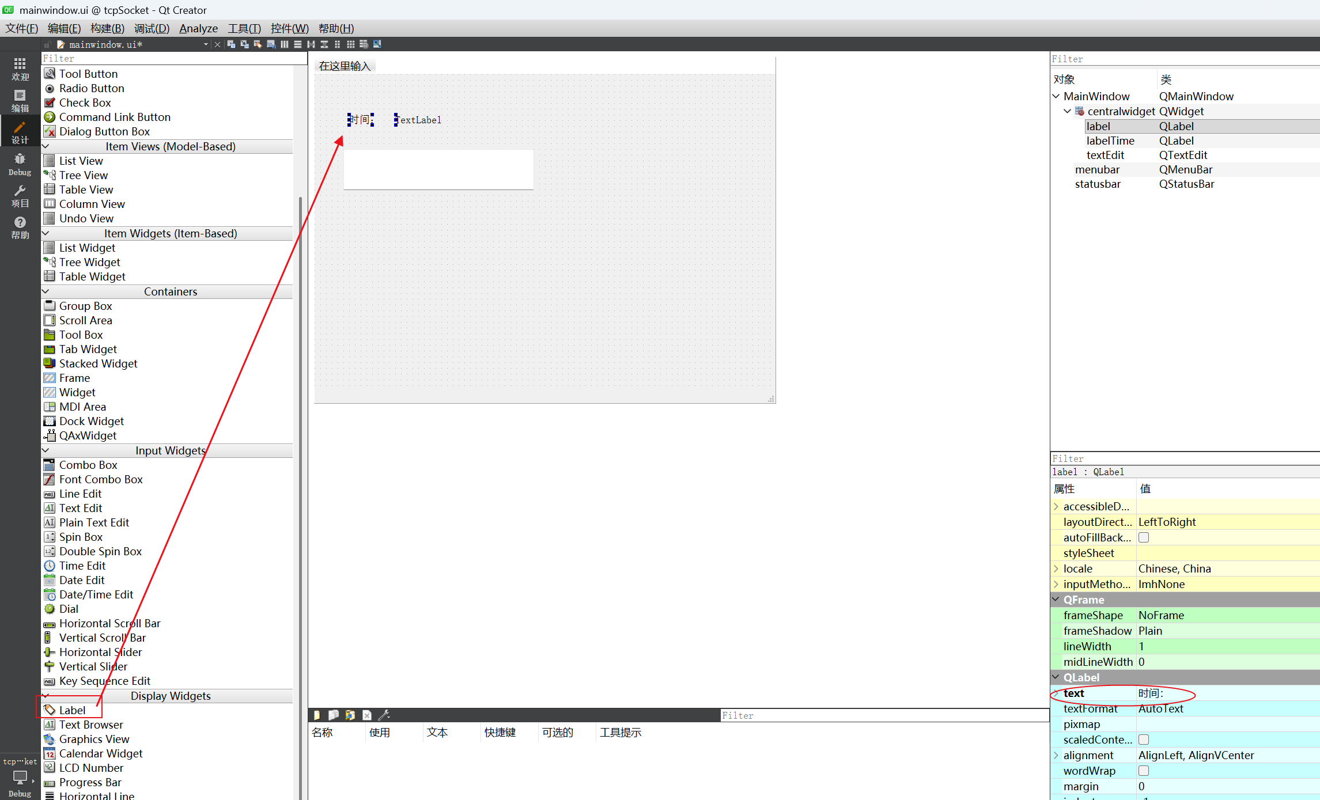The image size is (1320, 800).
Task: Collapse the centralwidget tree node
Action: tap(1067, 111)
